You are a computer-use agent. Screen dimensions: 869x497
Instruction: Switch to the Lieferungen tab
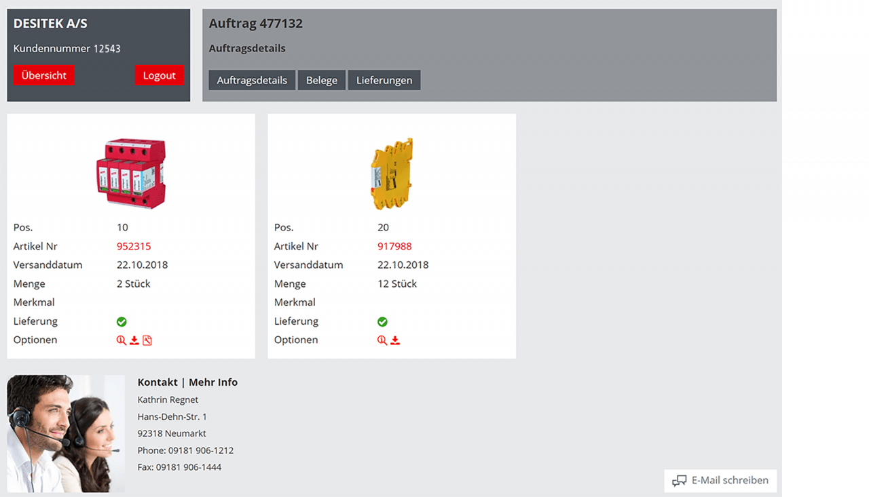click(x=384, y=80)
